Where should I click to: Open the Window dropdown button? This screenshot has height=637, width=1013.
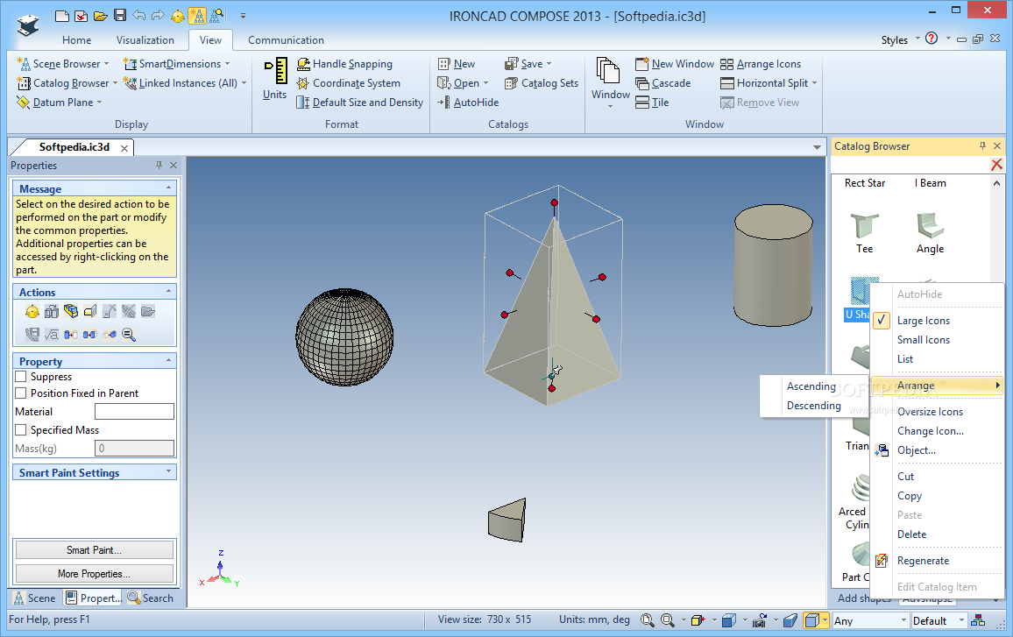(x=611, y=82)
